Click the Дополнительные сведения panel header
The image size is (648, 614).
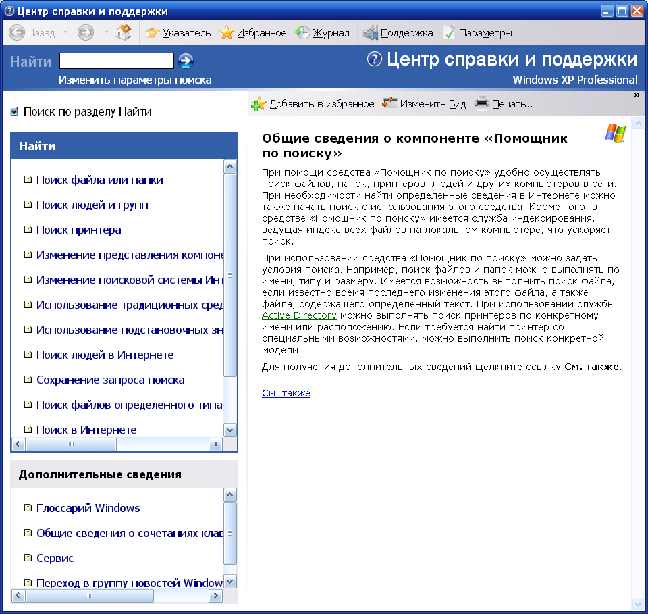124,474
